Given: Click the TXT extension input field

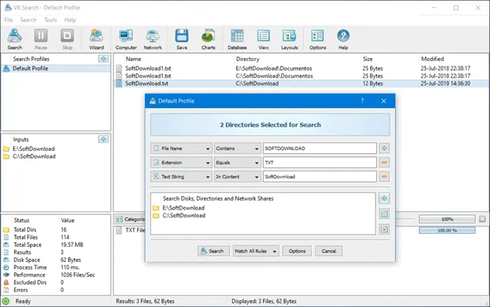Looking at the screenshot, I should (x=320, y=163).
